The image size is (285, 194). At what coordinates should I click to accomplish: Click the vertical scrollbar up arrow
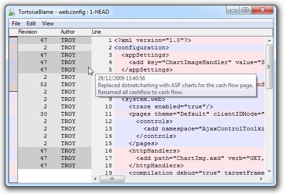coord(269,41)
